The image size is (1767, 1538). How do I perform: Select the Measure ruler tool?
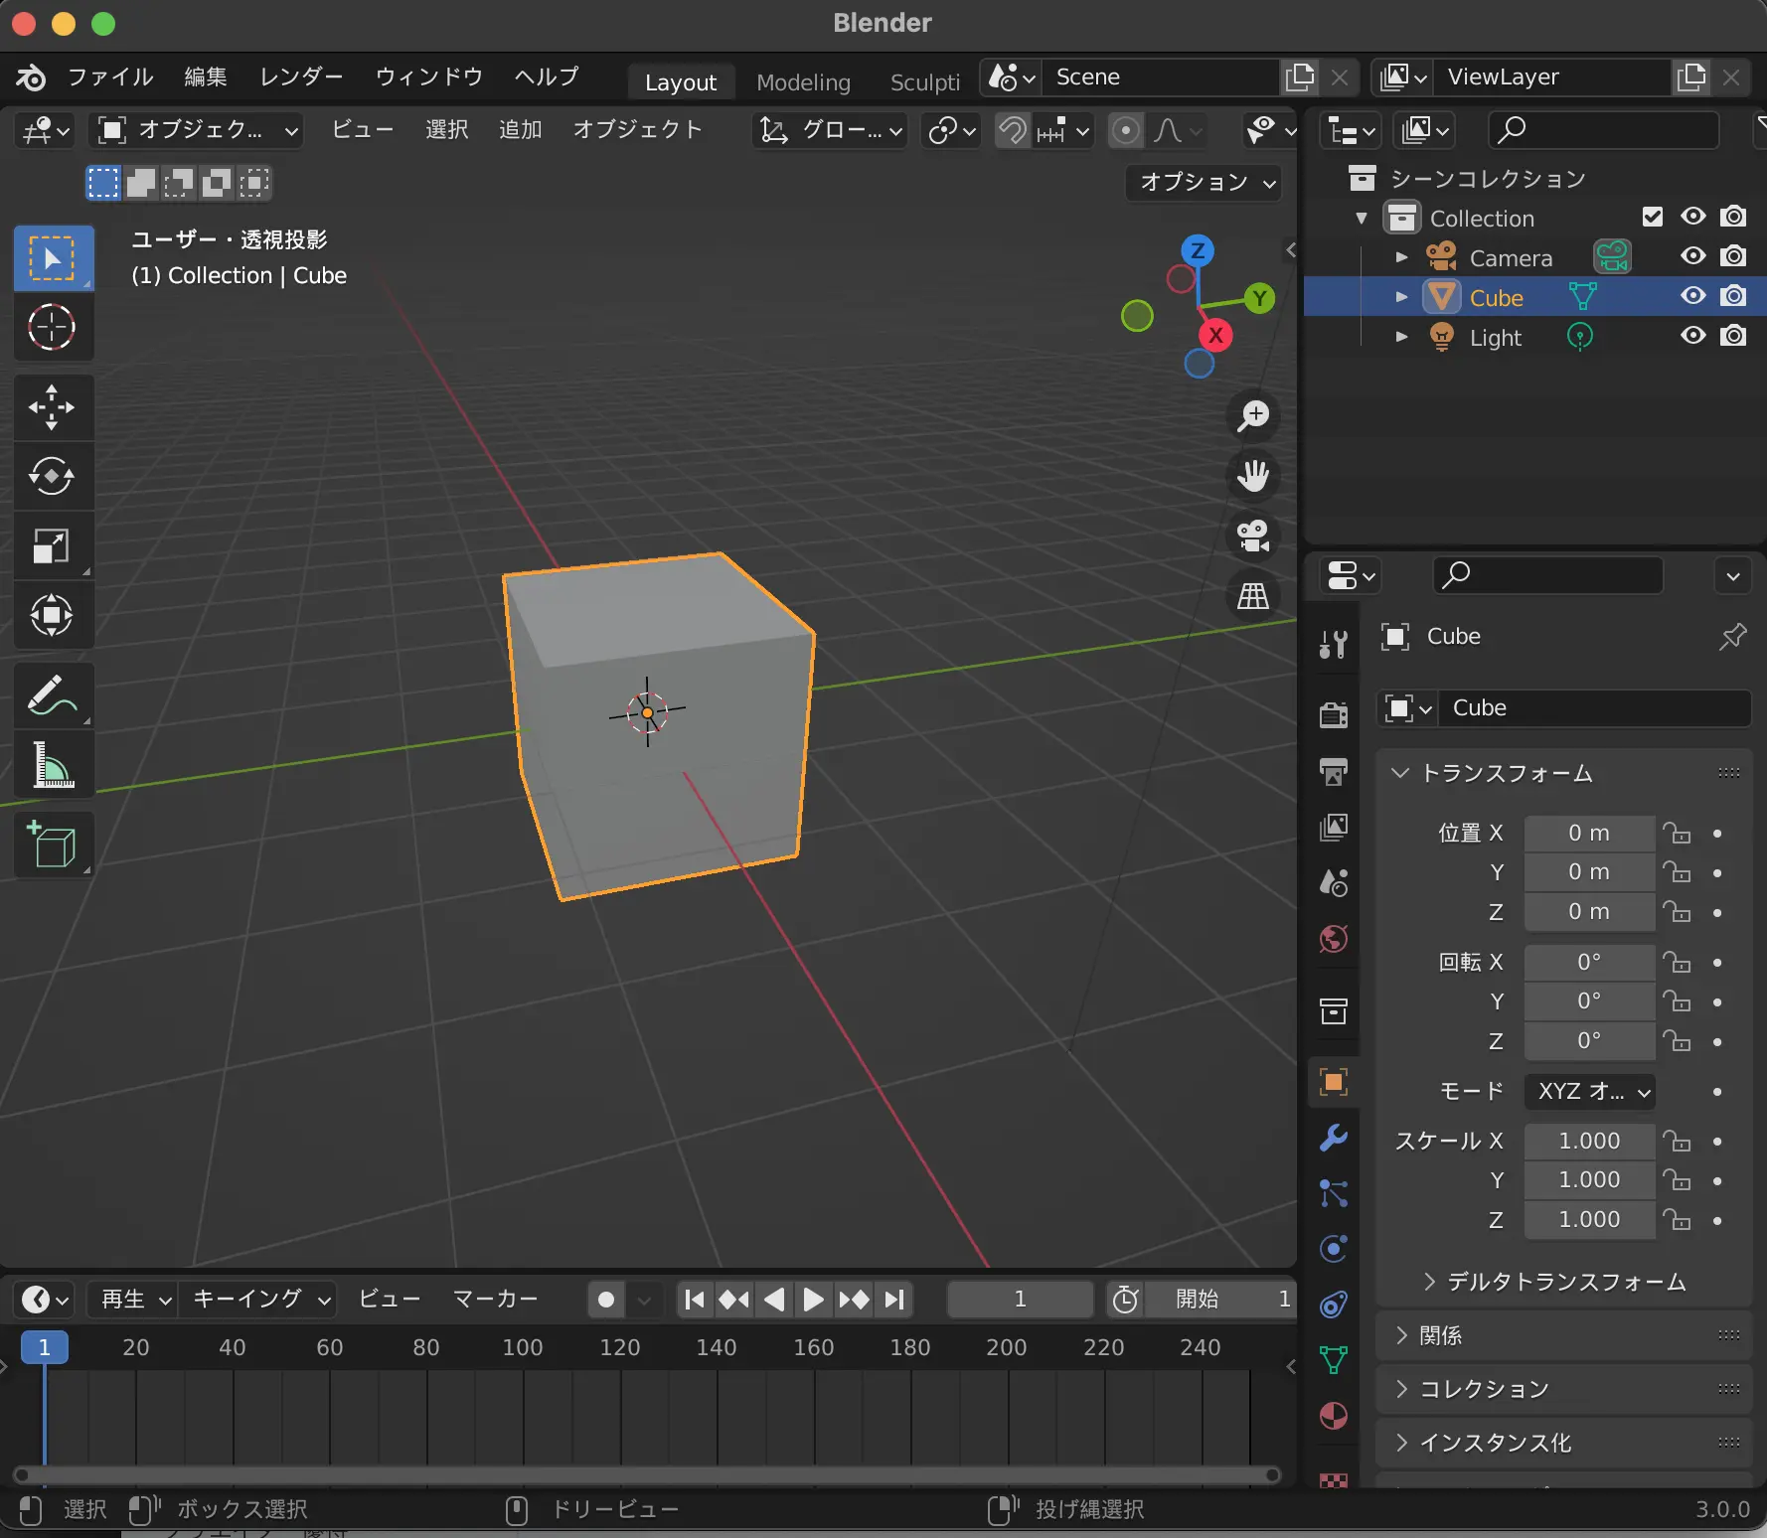coord(53,765)
